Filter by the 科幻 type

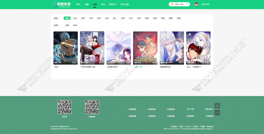[131, 18]
